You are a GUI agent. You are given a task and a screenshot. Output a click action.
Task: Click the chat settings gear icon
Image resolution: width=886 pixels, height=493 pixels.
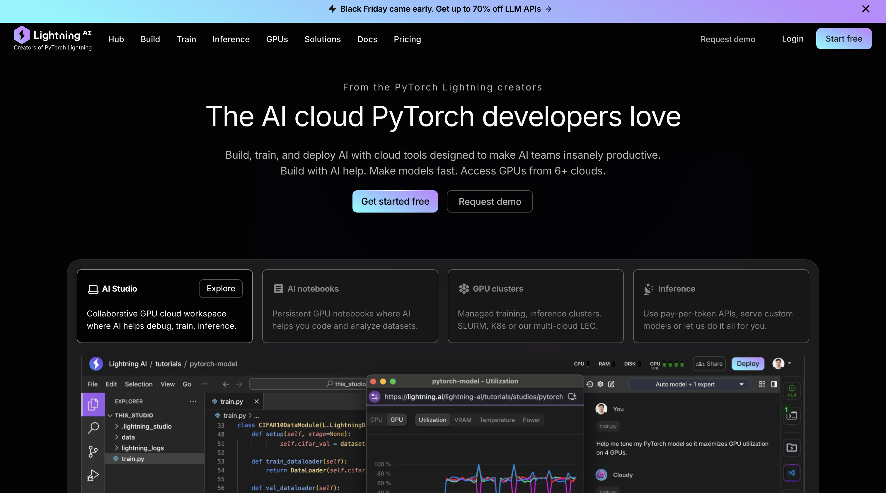click(x=600, y=384)
